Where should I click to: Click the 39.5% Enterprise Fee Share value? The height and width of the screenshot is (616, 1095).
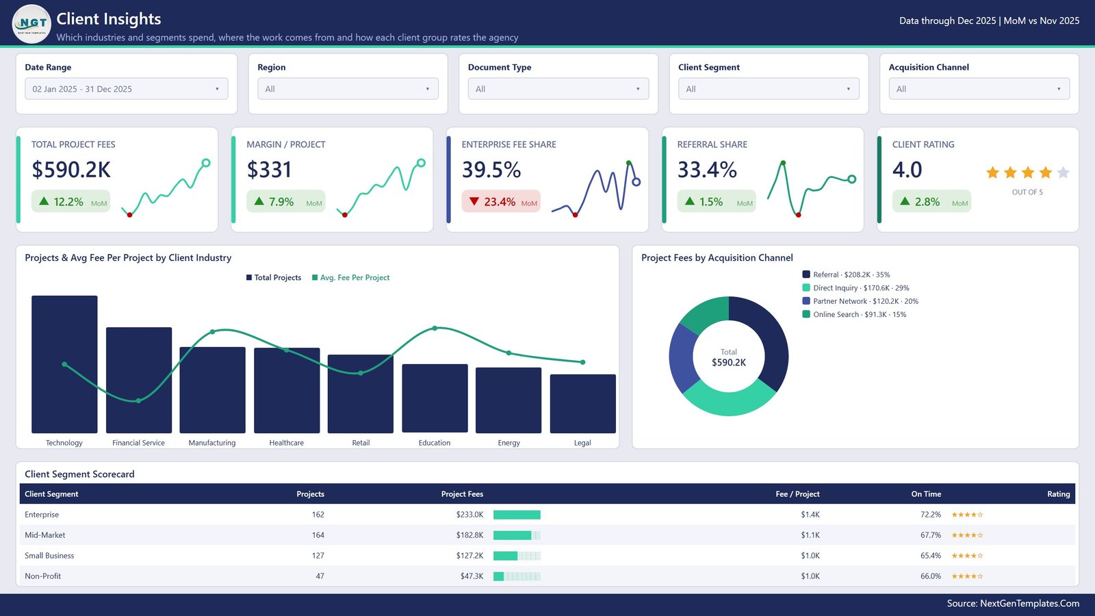[x=491, y=170]
